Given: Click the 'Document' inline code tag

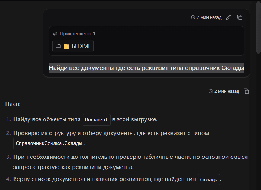Looking at the screenshot, I should click(x=96, y=120).
